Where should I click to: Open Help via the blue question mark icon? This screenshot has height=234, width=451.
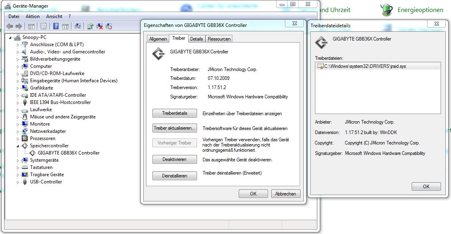pos(56,26)
